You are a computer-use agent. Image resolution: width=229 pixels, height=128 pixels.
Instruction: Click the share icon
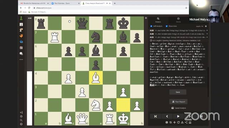point(186,122)
